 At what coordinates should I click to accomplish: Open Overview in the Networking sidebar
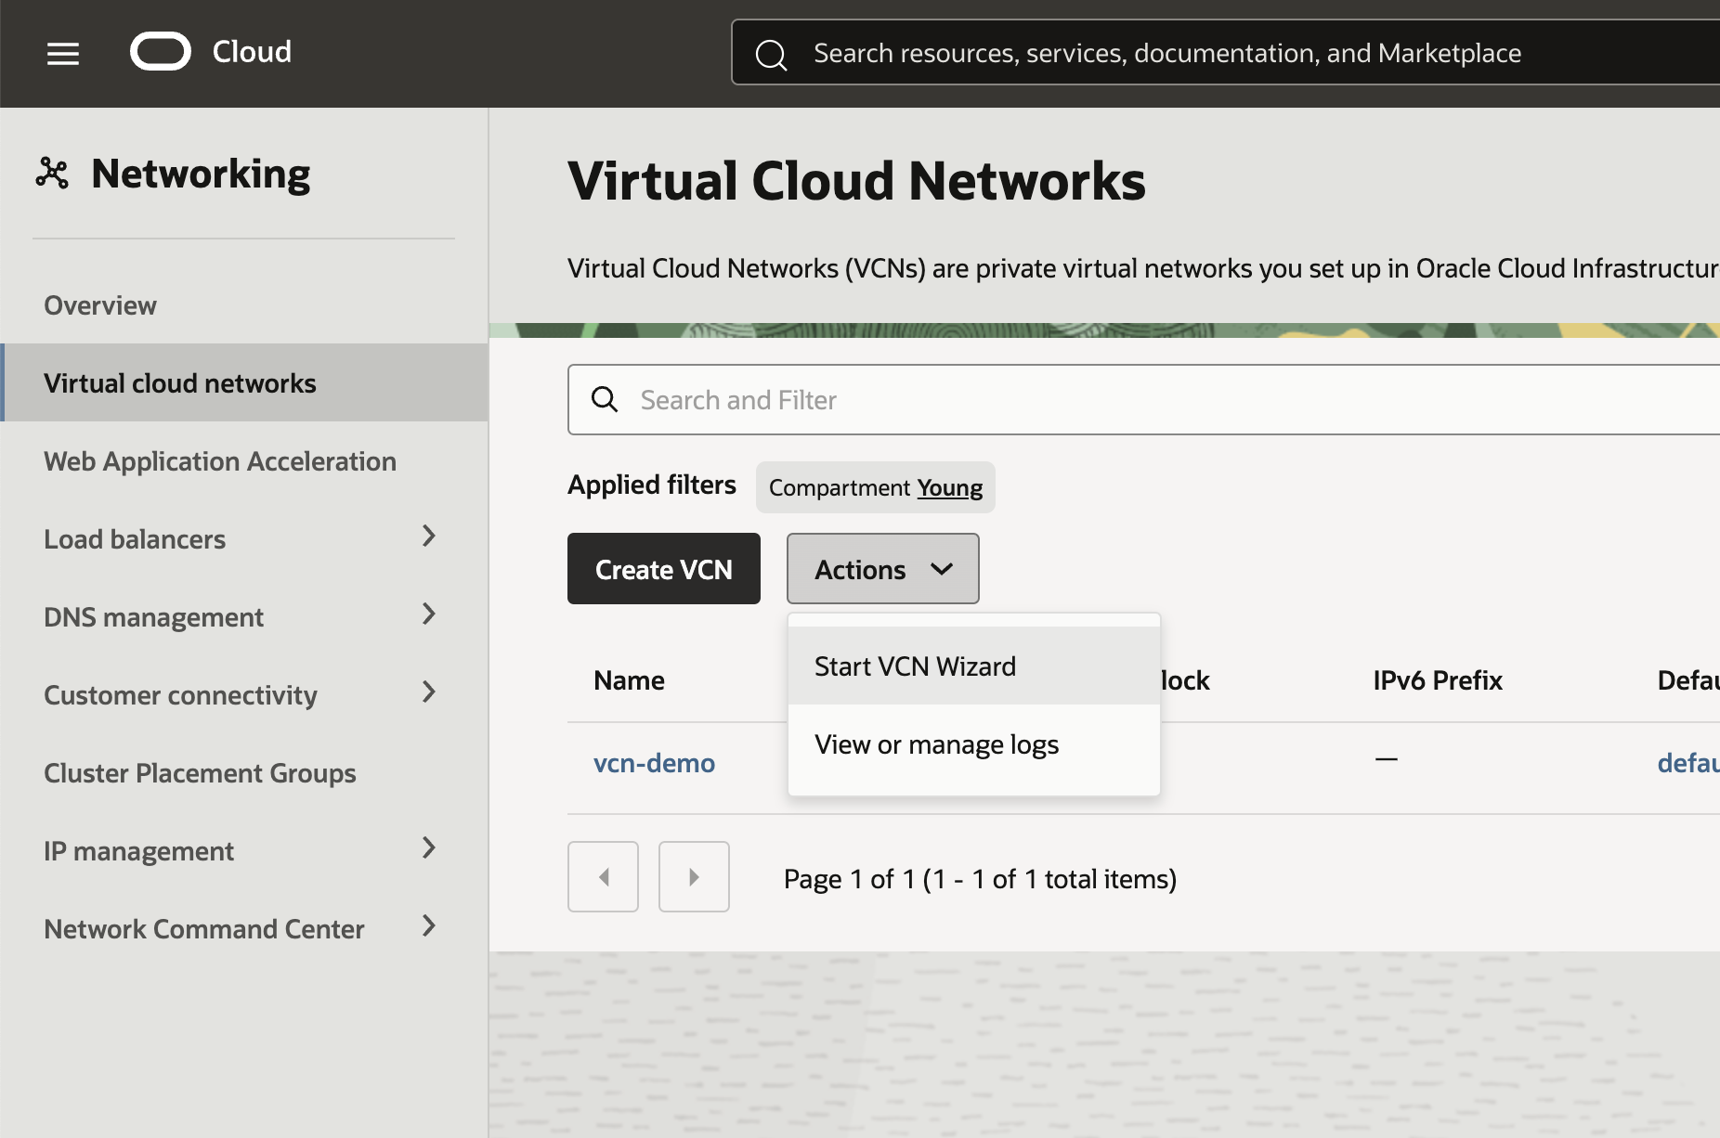[x=100, y=305]
